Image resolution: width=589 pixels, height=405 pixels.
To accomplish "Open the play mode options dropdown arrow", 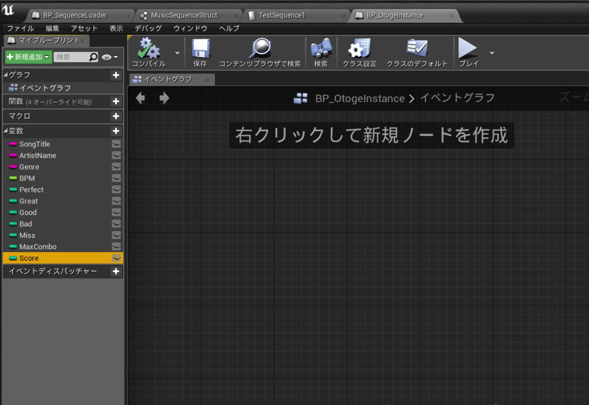I will click(x=492, y=53).
